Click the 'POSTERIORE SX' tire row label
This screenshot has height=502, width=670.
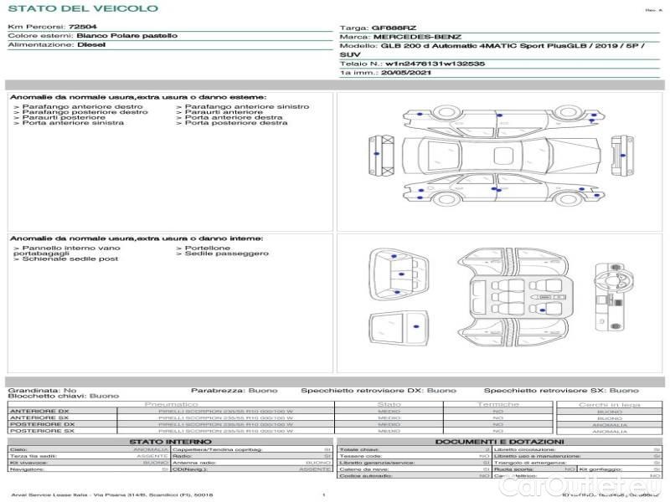click(x=43, y=431)
